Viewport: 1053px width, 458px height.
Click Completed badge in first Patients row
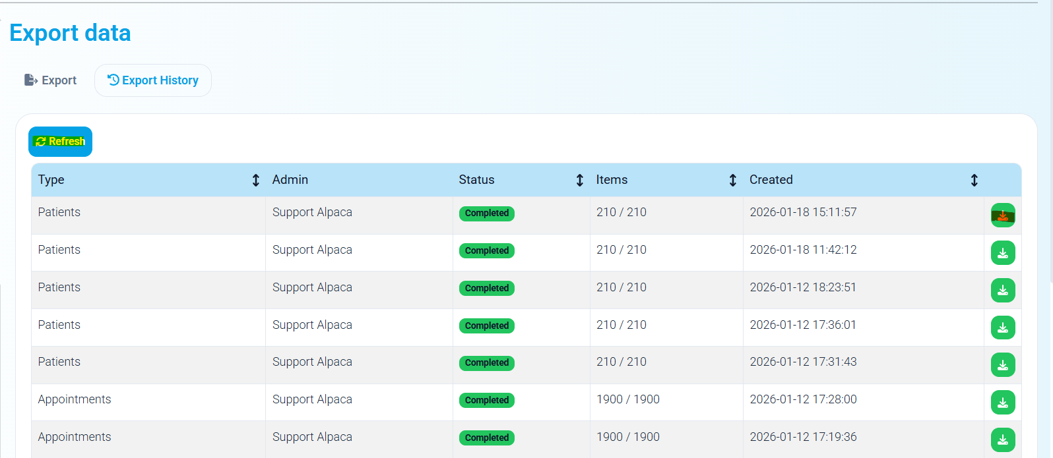pos(487,214)
